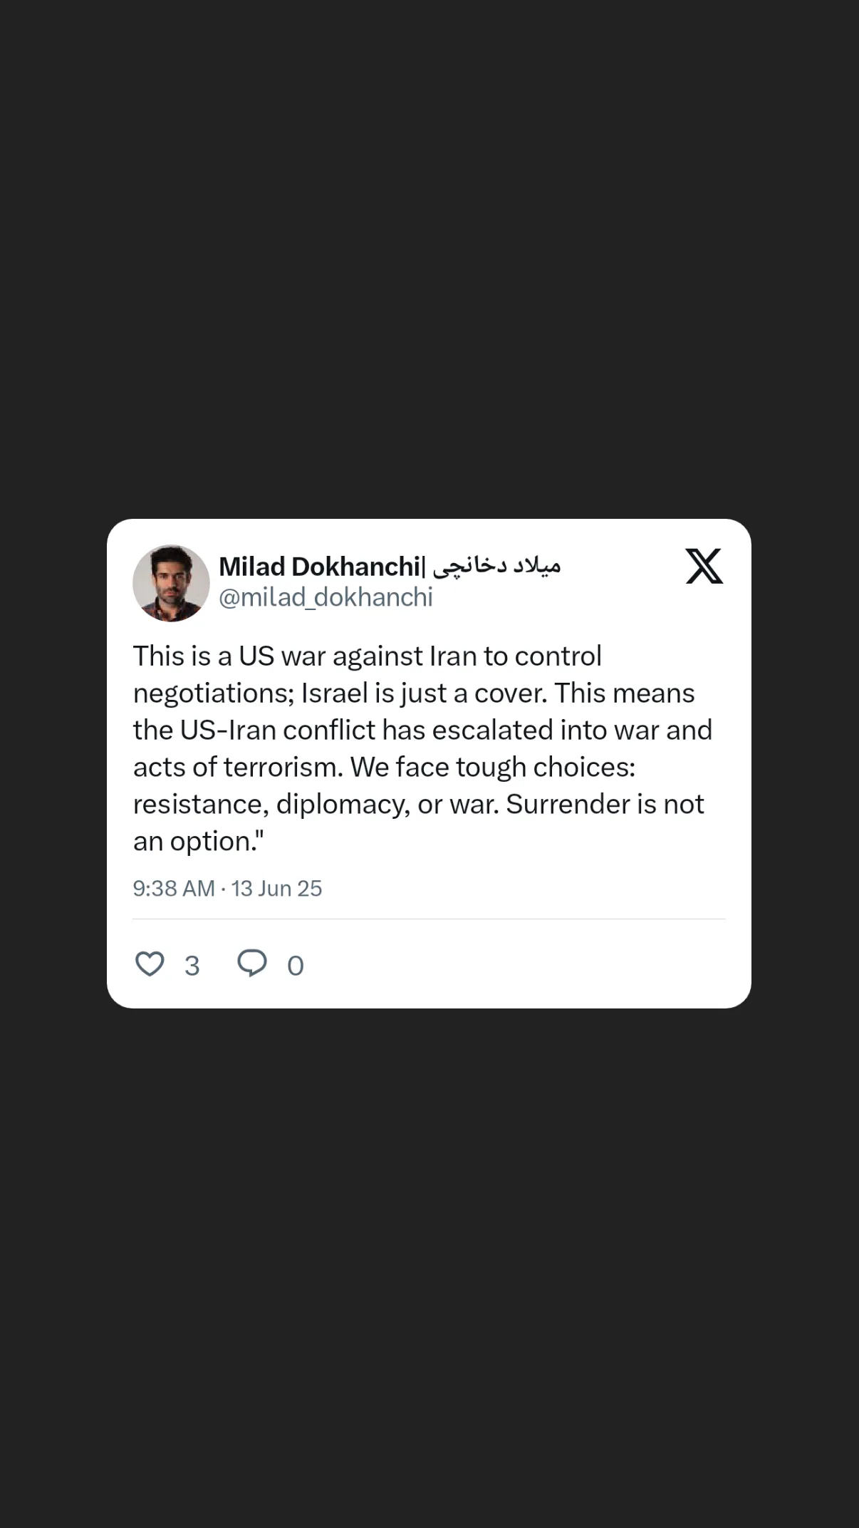Click the Persian name میلاد دخانچی
This screenshot has height=1528, width=859.
coord(496,567)
